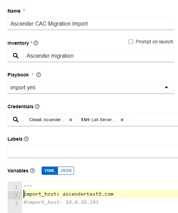Enable Prompt on launch checkbox
Viewport: 178px width, 213px height.
pyautogui.click(x=131, y=42)
